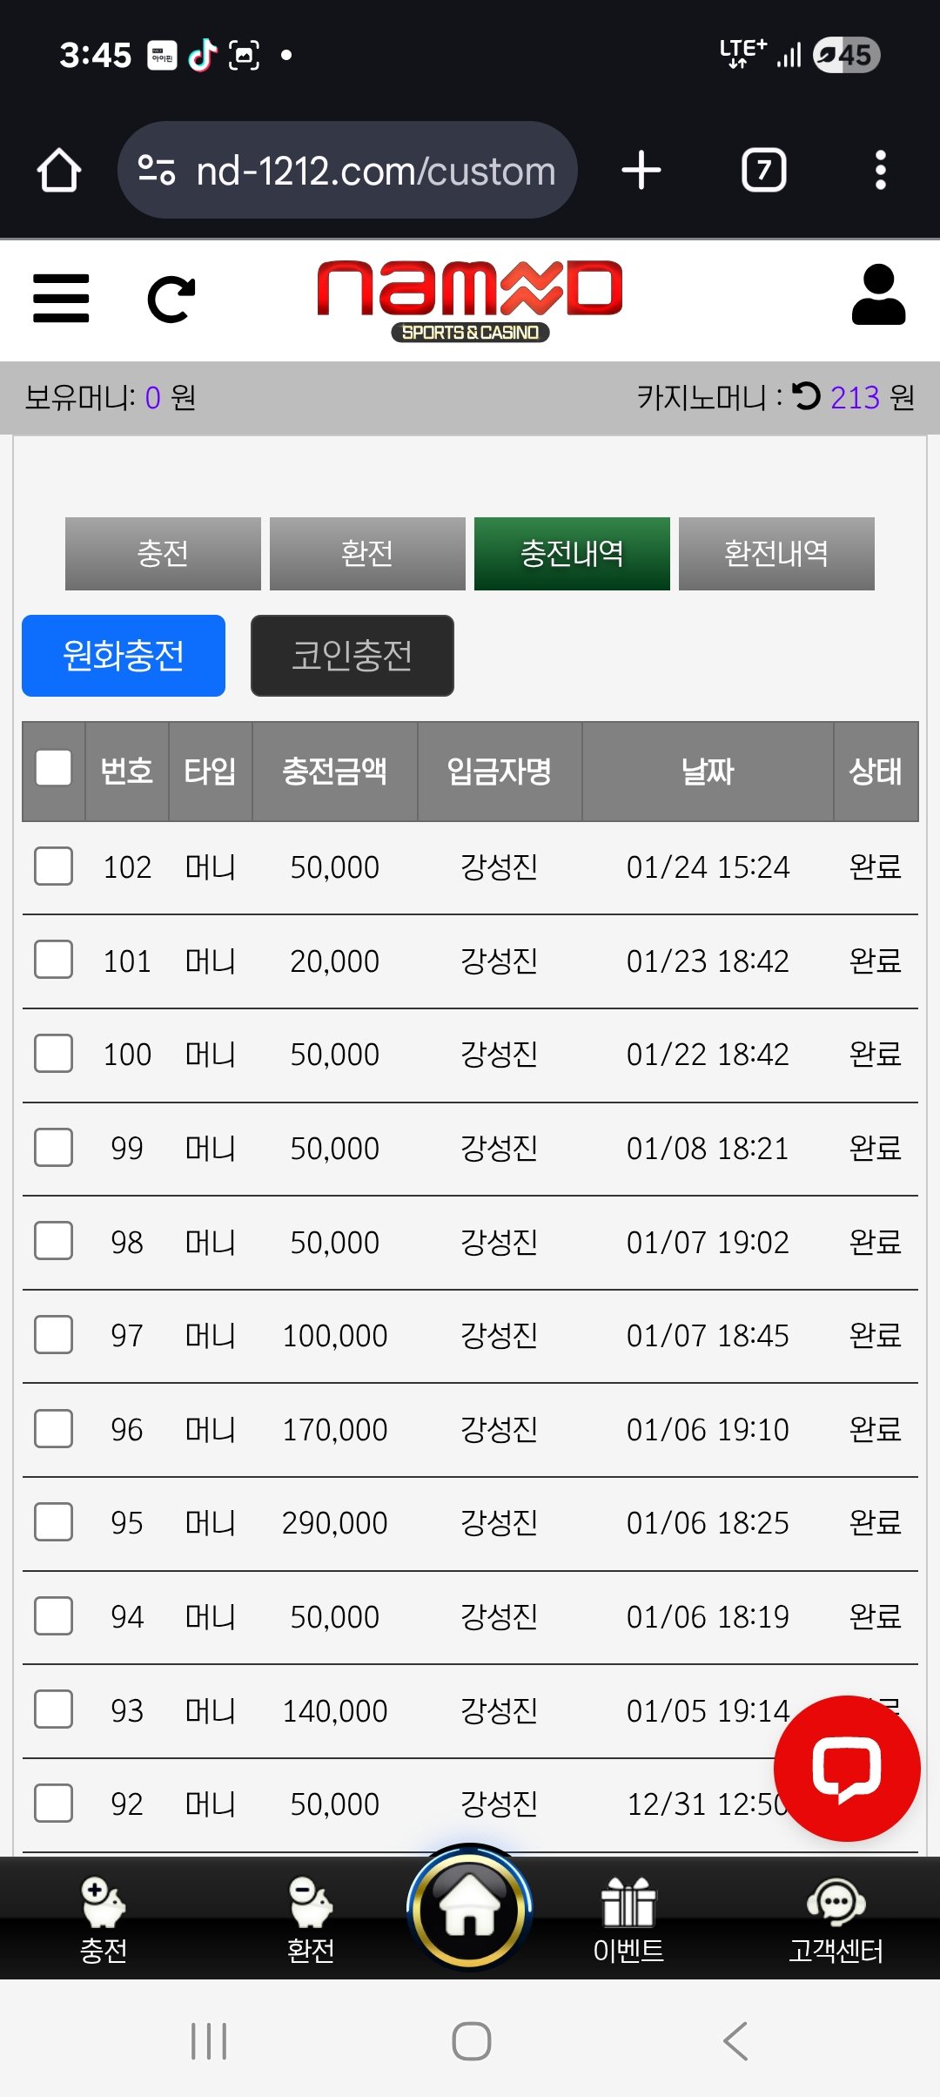Tap the page refresh arrow icon
The height and width of the screenshot is (2097, 940).
point(171,300)
